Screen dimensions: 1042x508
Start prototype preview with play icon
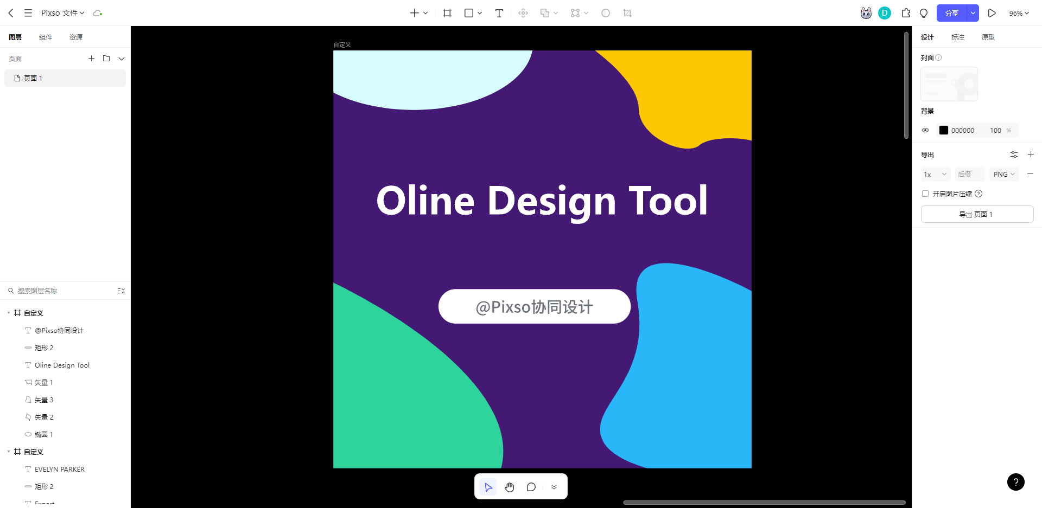click(992, 13)
